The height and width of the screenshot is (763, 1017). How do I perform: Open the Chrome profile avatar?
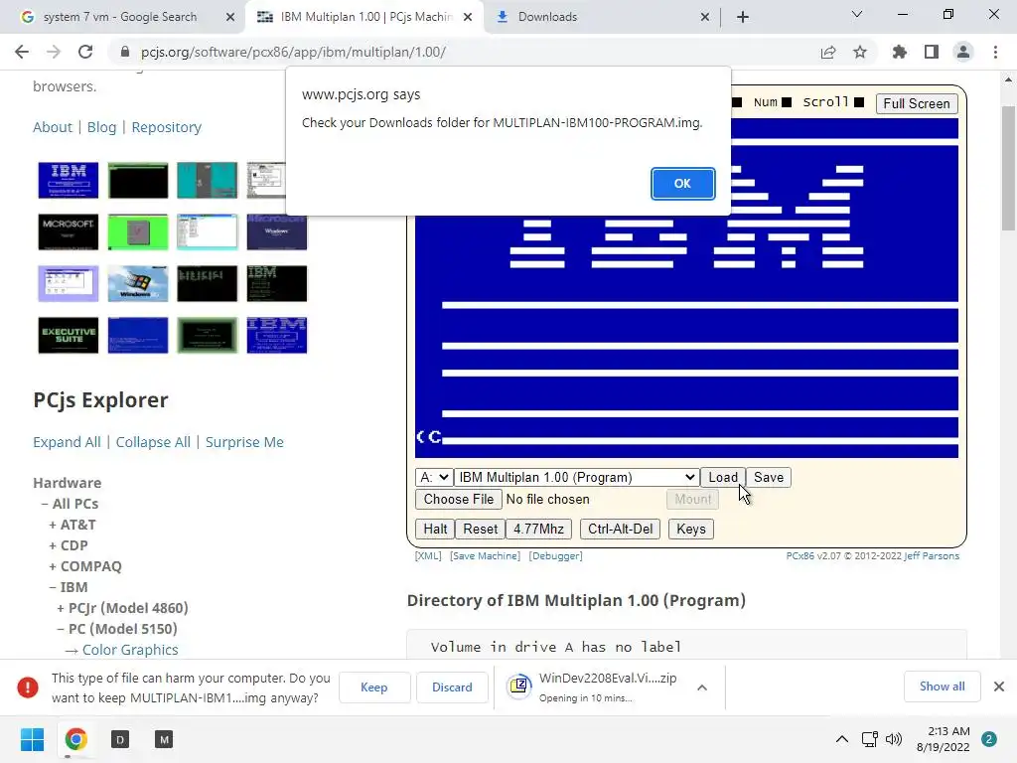(x=963, y=52)
